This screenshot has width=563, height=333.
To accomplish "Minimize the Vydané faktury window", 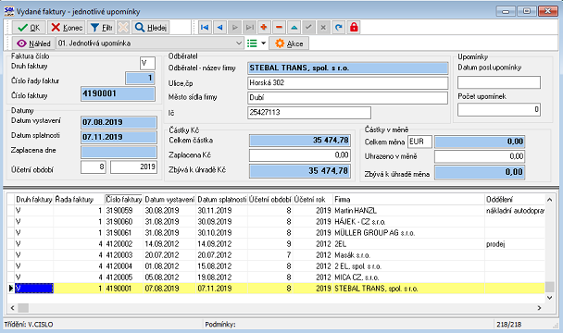I will [506, 11].
